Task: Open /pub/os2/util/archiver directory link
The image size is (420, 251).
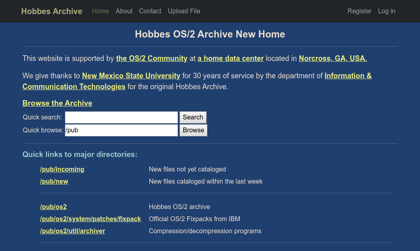Action: pyautogui.click(x=73, y=231)
